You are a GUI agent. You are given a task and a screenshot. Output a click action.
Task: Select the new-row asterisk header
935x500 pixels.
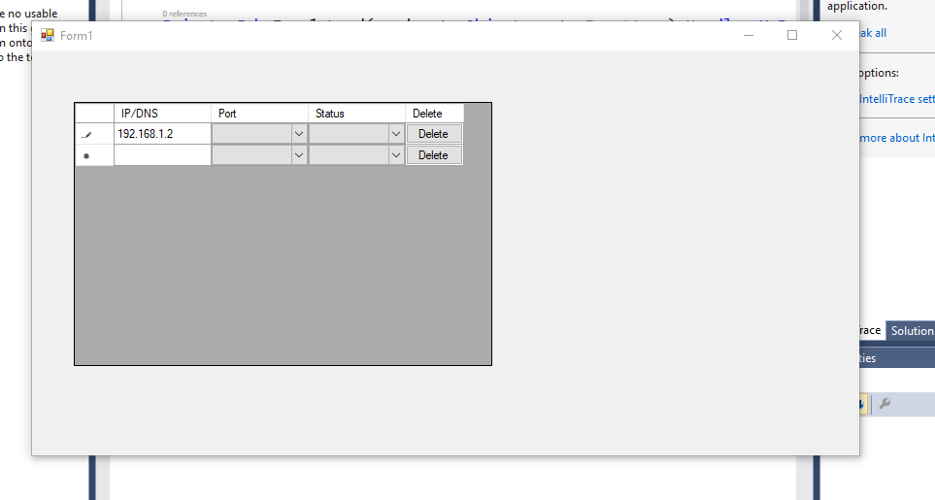94,155
